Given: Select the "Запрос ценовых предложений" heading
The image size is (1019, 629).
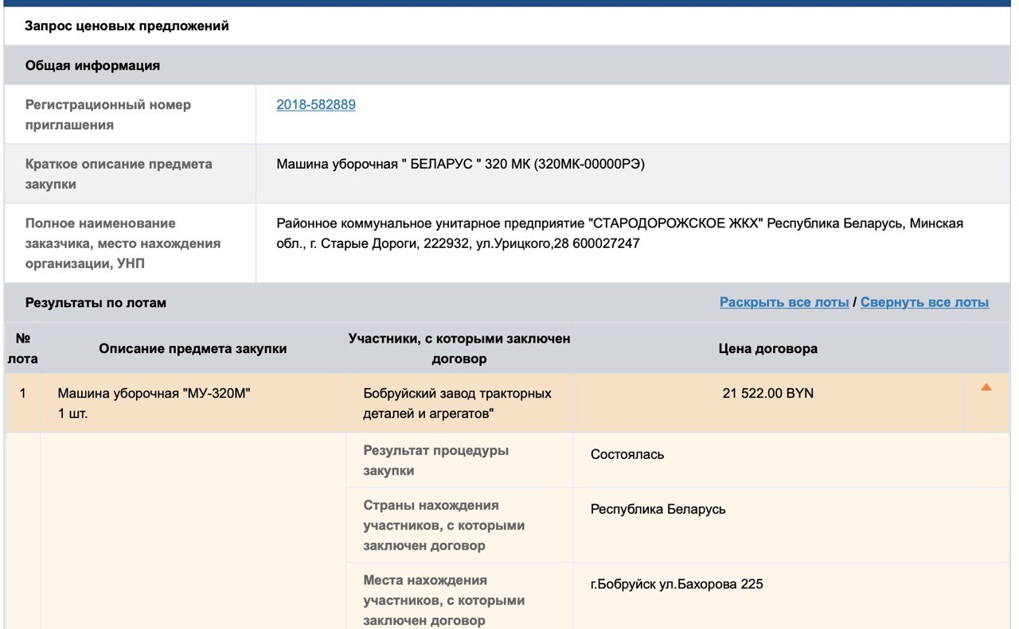Looking at the screenshot, I should click(x=127, y=26).
